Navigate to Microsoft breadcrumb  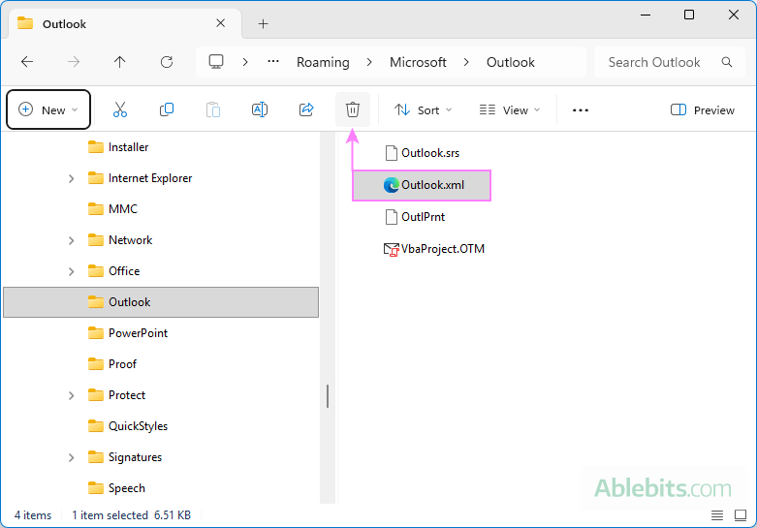click(418, 62)
